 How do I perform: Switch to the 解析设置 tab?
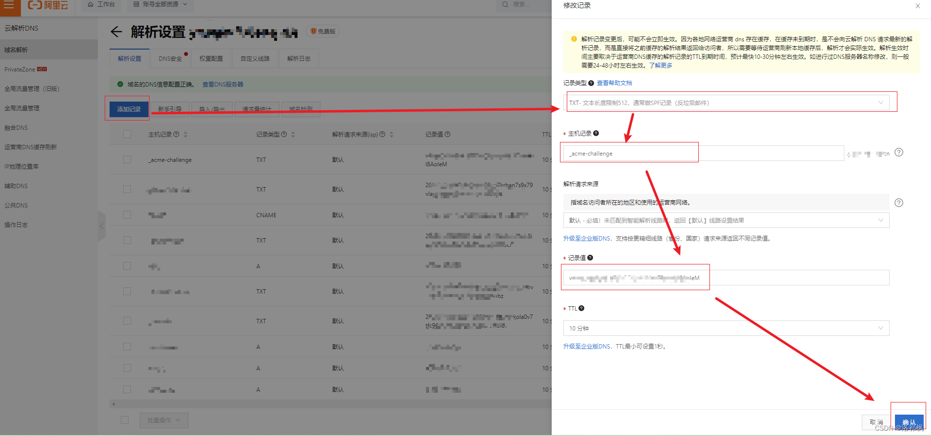click(130, 58)
